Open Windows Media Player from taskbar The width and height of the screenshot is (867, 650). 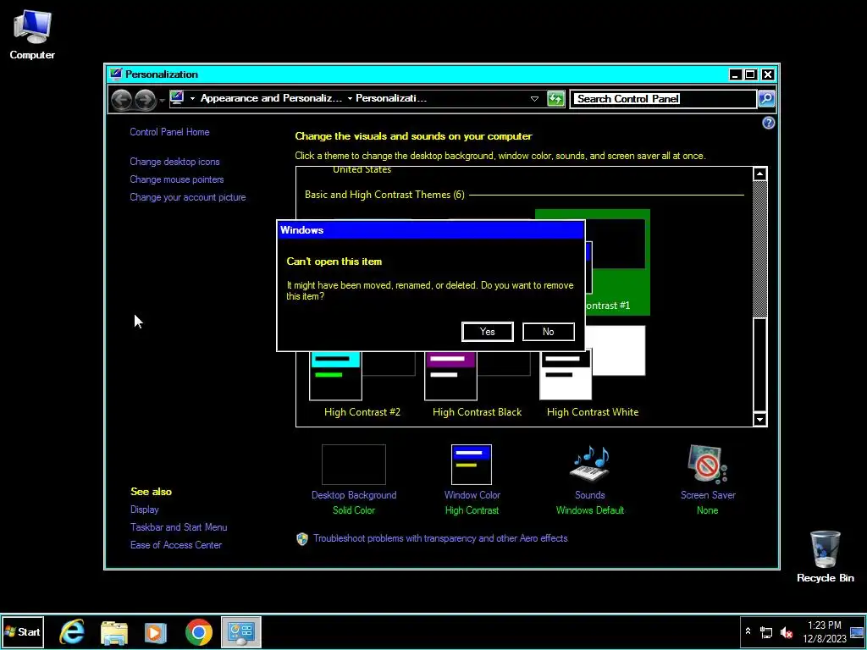[156, 632]
